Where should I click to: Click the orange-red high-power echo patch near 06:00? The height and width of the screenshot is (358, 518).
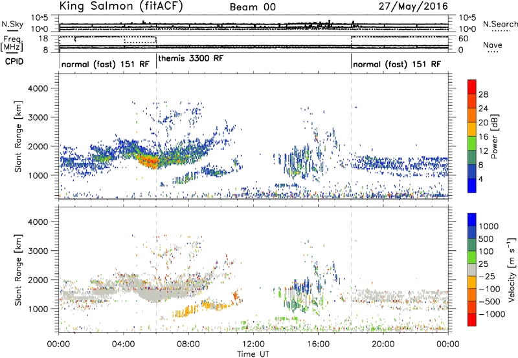149,162
